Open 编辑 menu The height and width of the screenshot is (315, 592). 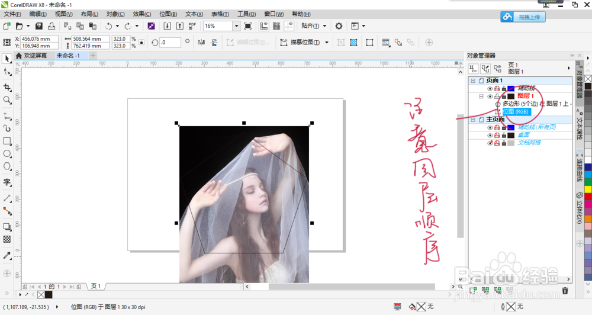pyautogui.click(x=38, y=14)
